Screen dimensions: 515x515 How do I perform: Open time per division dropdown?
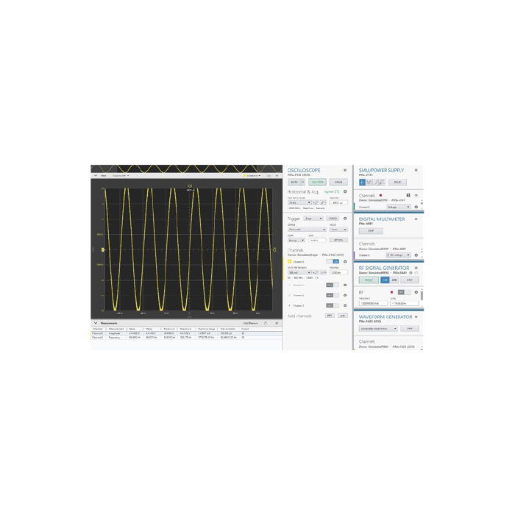click(x=299, y=202)
